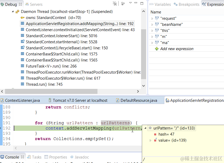This screenshot has height=163, width=224.
Task: Switch to the Servers tab
Action: [x=34, y=4]
